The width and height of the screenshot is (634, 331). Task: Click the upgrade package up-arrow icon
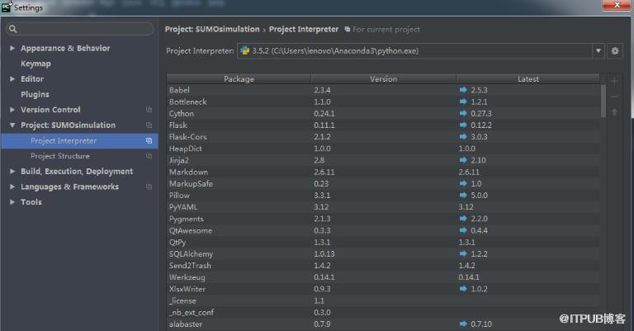tap(614, 112)
